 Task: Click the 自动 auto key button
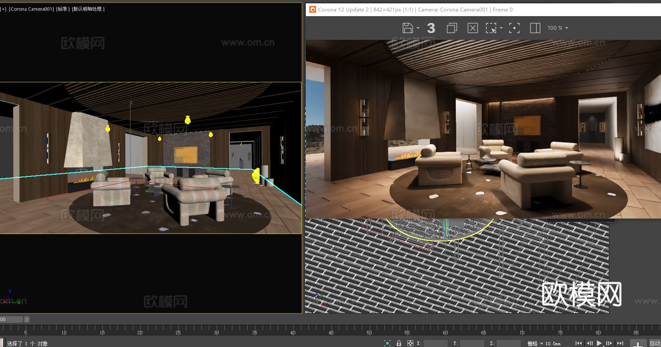coord(655,343)
